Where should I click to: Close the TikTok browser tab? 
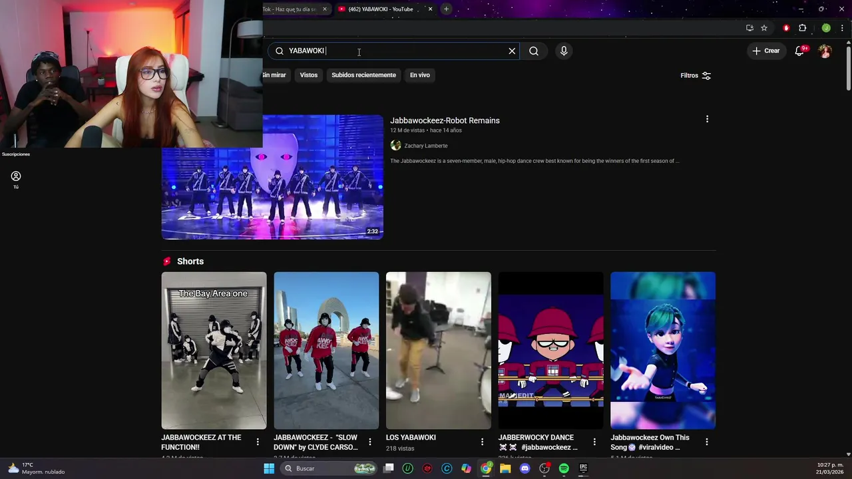(325, 9)
